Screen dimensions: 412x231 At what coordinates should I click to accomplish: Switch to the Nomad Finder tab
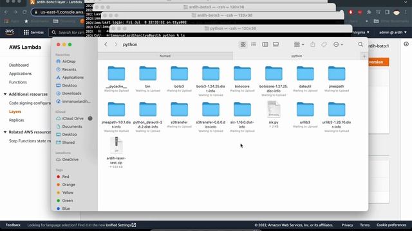[165, 56]
